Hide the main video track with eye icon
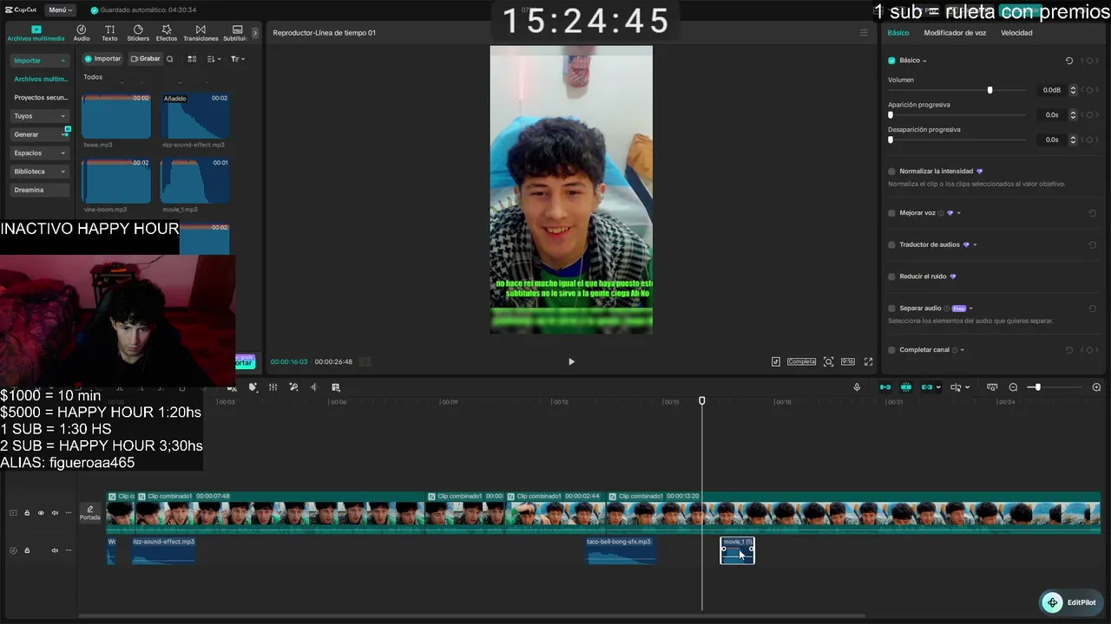Image resolution: width=1111 pixels, height=624 pixels. [x=41, y=513]
